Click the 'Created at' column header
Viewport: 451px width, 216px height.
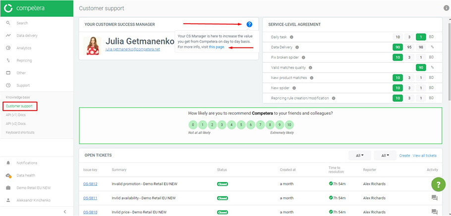click(x=287, y=170)
